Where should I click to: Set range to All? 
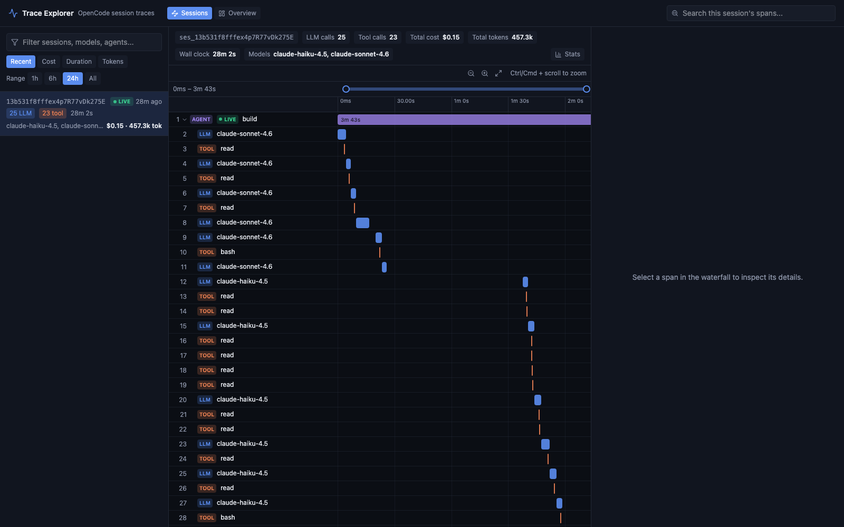[x=93, y=79]
